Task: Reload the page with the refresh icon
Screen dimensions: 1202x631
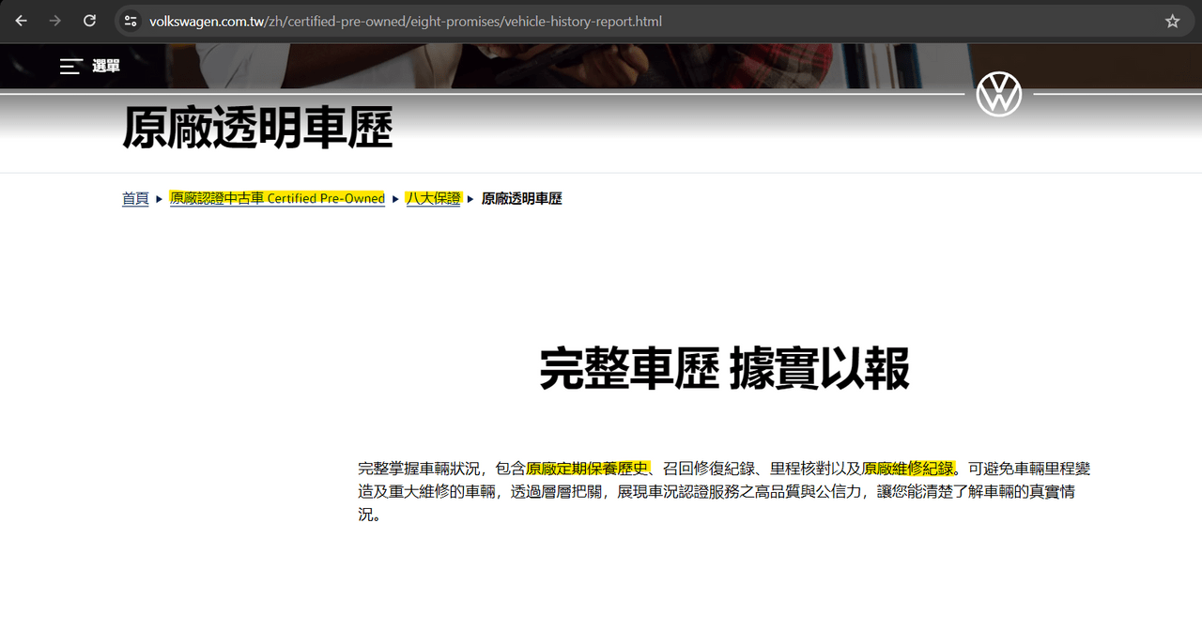Action: tap(89, 21)
